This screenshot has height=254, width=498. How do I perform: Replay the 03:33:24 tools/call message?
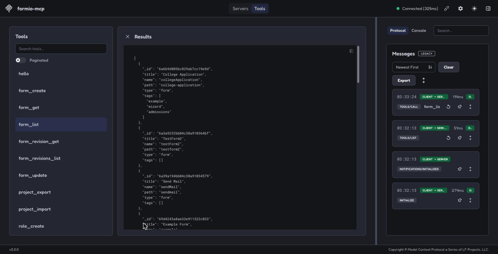pyautogui.click(x=448, y=107)
